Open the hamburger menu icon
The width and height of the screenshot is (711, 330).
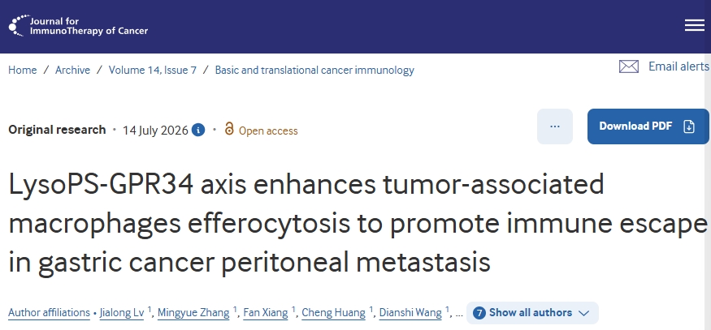coord(694,26)
